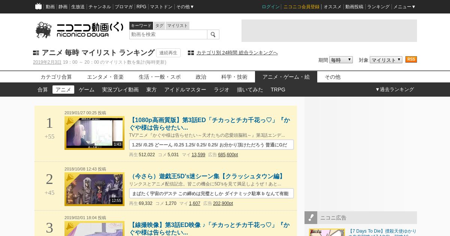Open the 生活・一般・スポ category tab
This screenshot has width=450, height=236.
(x=160, y=77)
